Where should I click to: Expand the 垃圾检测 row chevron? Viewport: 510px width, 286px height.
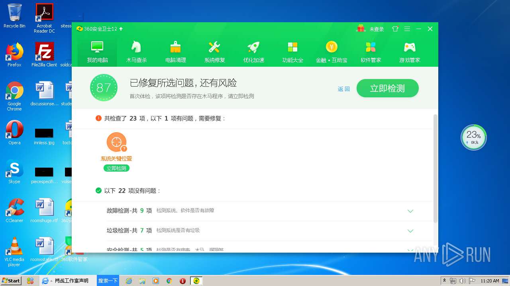point(410,231)
